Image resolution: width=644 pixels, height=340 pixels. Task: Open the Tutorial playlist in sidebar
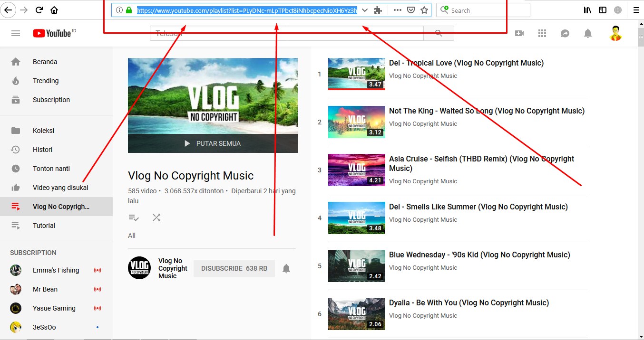pos(56,226)
